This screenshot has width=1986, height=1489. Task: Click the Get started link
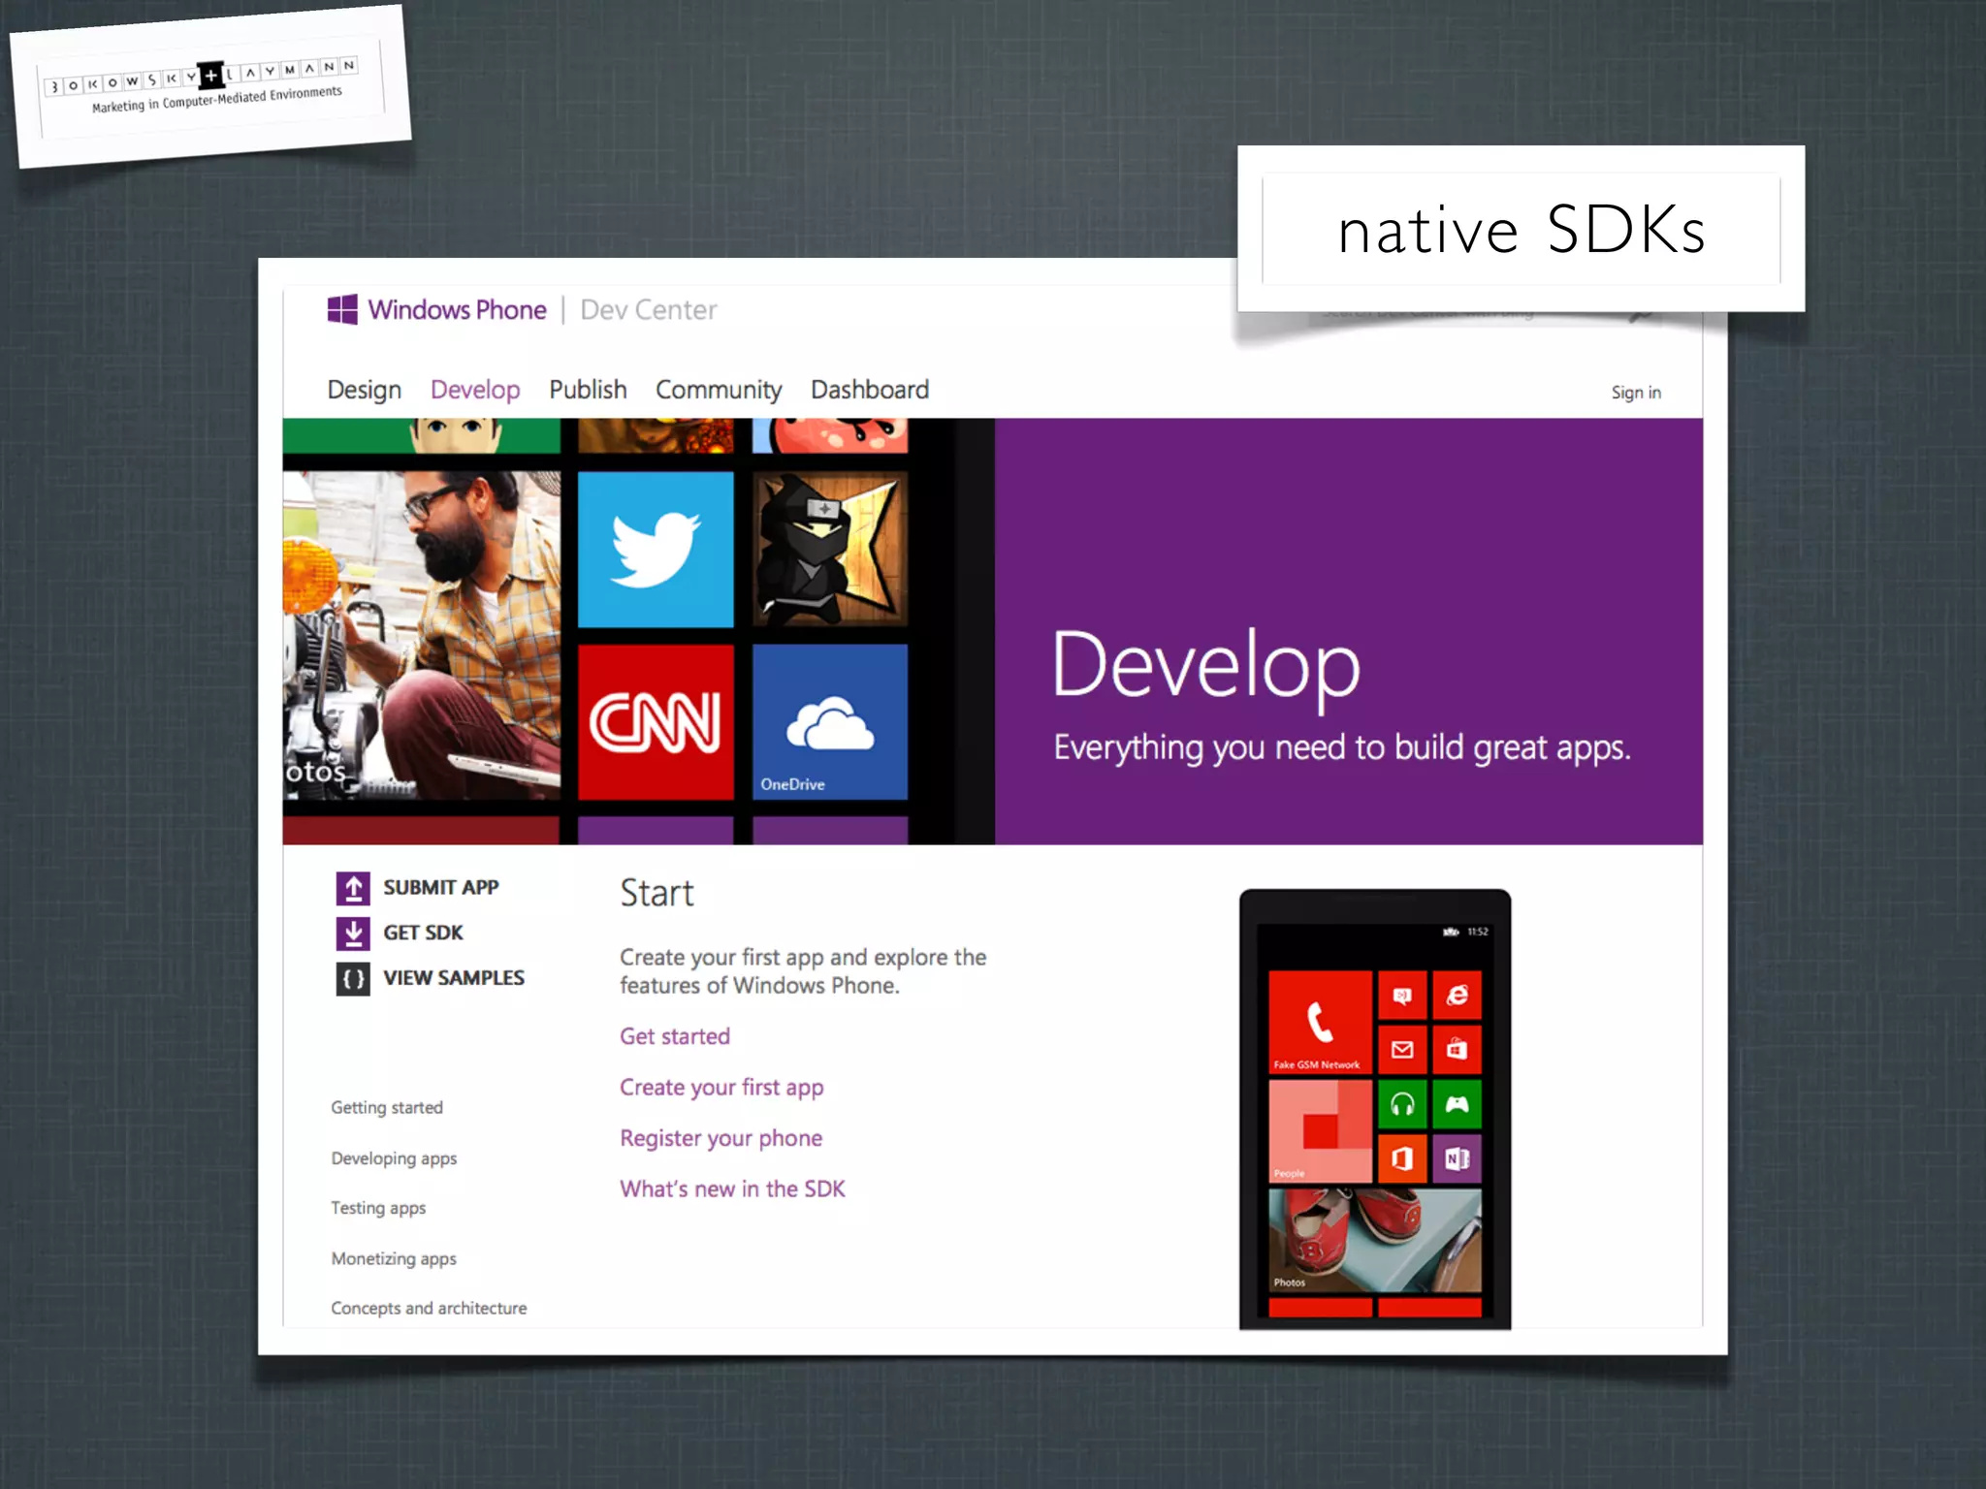coord(675,1036)
